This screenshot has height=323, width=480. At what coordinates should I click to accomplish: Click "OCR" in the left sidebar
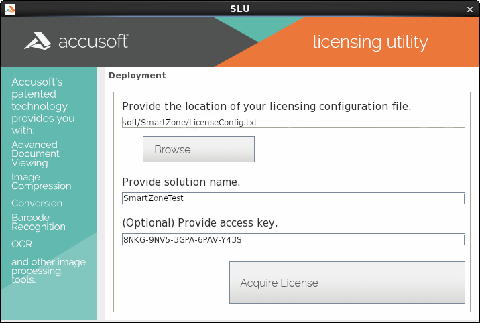tap(21, 244)
